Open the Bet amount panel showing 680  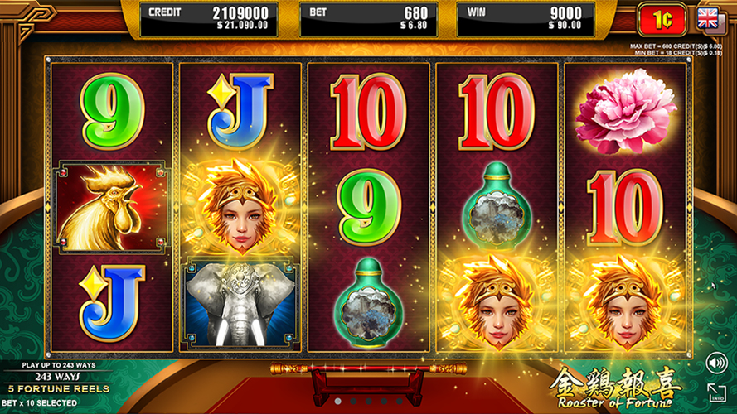[x=368, y=19]
